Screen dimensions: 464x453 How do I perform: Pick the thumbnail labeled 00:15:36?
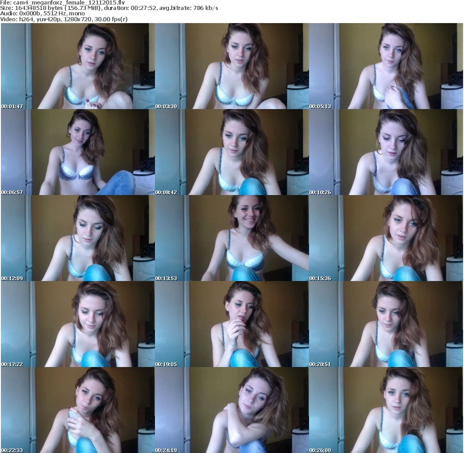click(386, 238)
